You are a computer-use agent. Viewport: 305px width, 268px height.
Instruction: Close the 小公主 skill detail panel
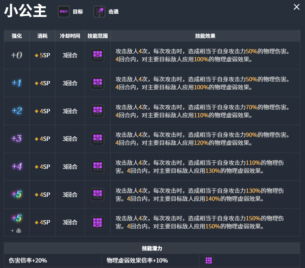pos(296,7)
